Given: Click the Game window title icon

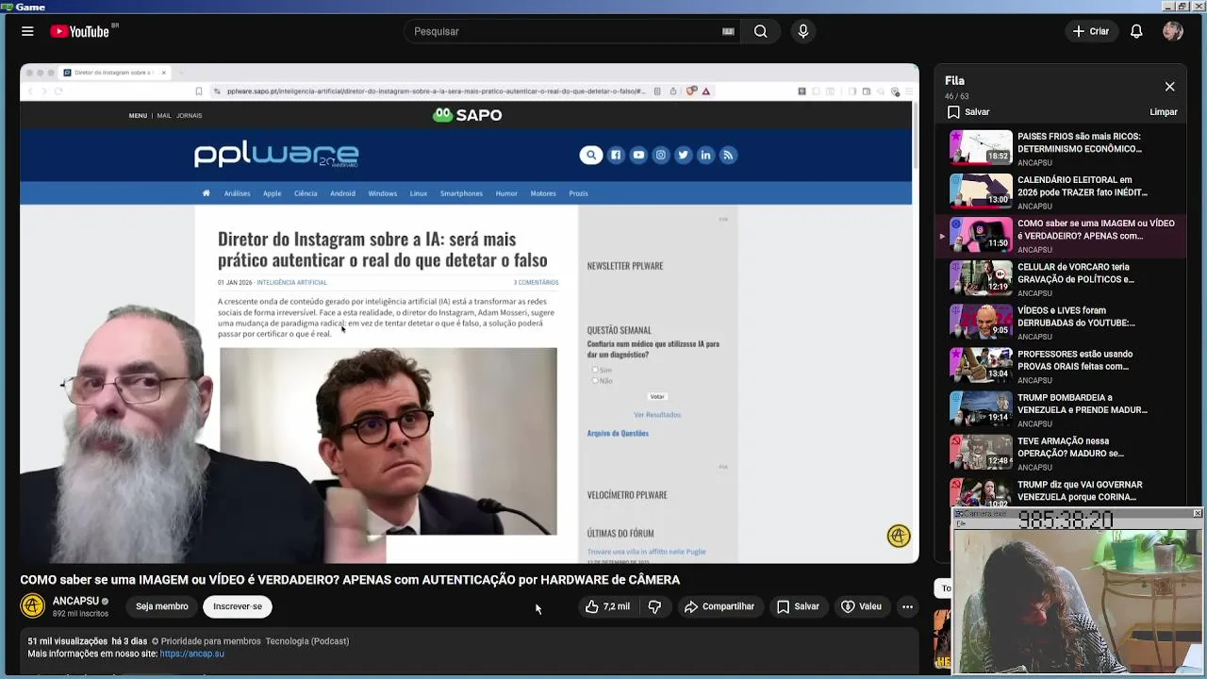Looking at the screenshot, I should pos(8,7).
